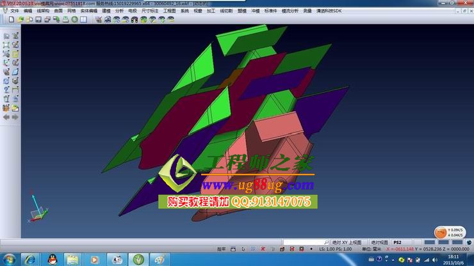This screenshot has width=474, height=266.
Task: Open the 工程图 menu
Action: [169, 11]
